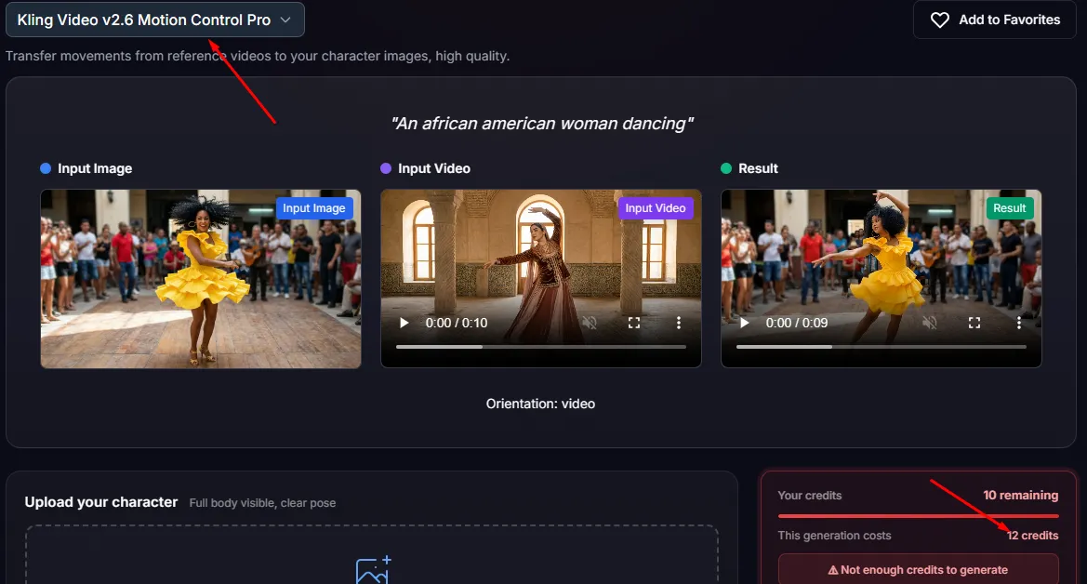Unmute the Result video
Screen dimensions: 1087x584
point(931,323)
